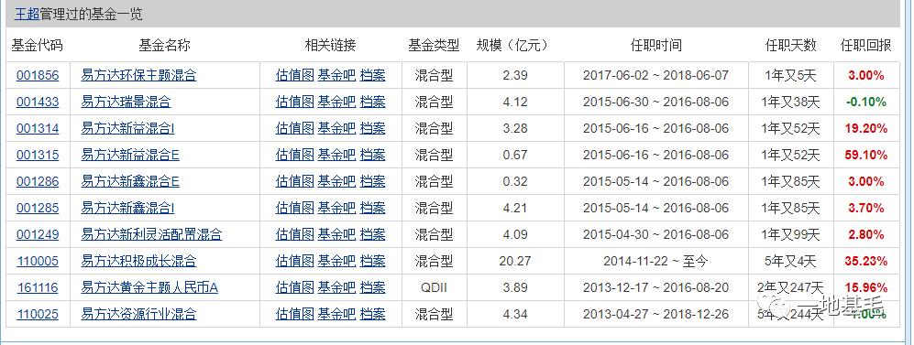Click the 19.20% return value
914x345 pixels.
point(865,129)
